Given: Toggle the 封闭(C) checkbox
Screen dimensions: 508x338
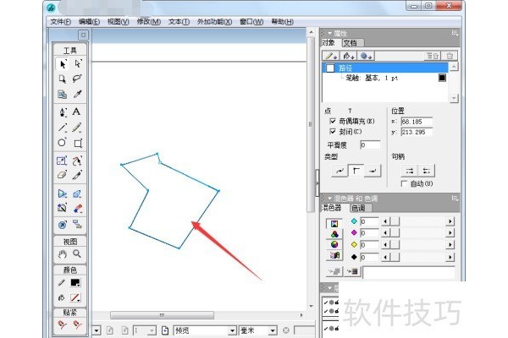Looking at the screenshot, I should 333,131.
